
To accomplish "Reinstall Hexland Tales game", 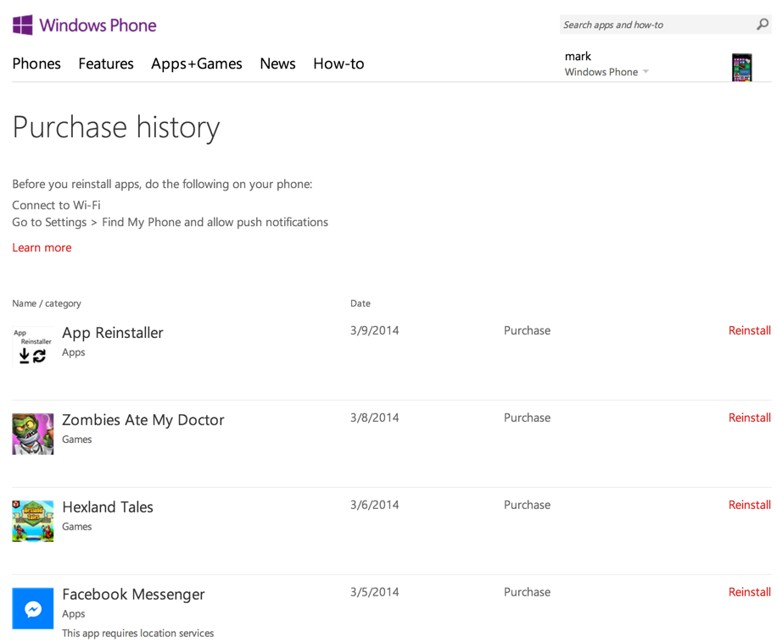I will pyautogui.click(x=749, y=505).
